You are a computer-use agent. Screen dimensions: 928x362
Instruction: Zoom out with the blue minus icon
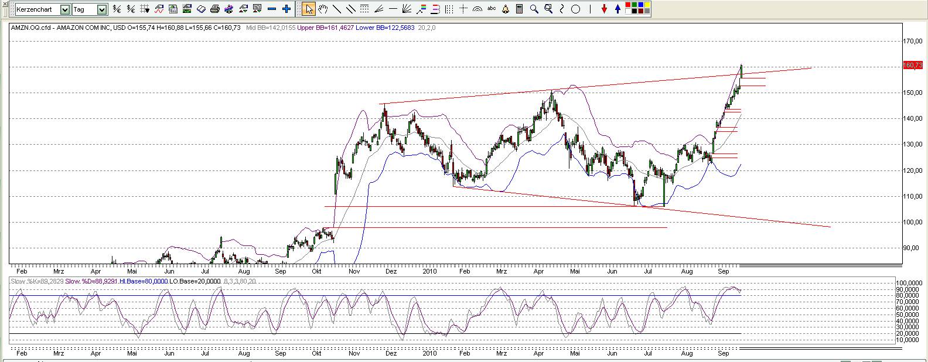coord(272,9)
